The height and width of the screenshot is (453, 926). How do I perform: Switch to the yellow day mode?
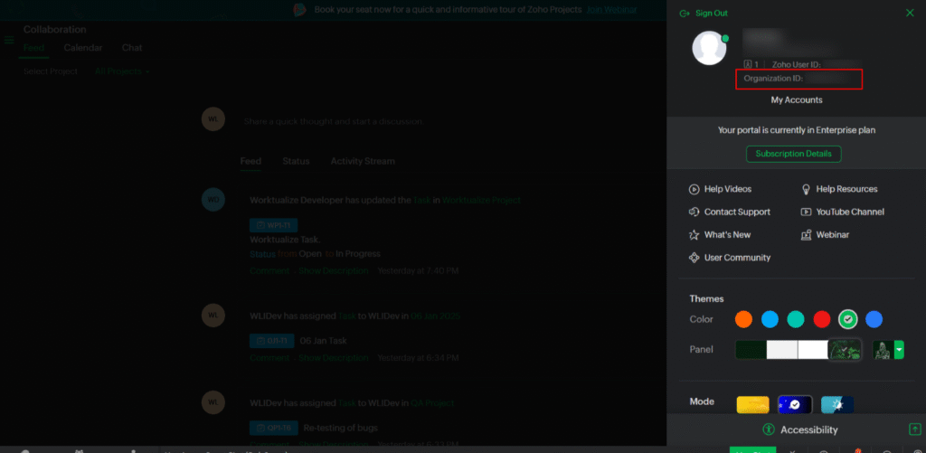tap(753, 404)
